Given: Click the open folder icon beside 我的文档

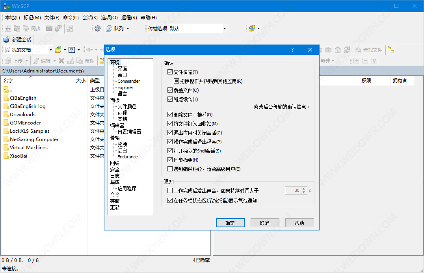Looking at the screenshot, I should 58,50.
